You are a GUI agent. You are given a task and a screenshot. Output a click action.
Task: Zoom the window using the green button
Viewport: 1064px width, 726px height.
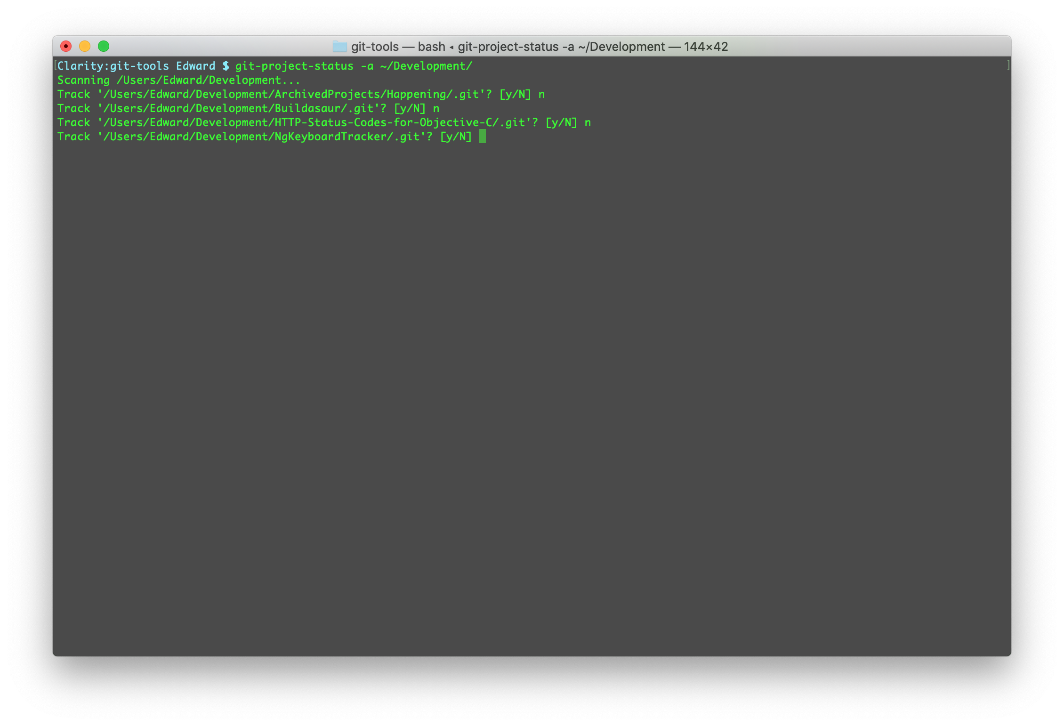(104, 46)
